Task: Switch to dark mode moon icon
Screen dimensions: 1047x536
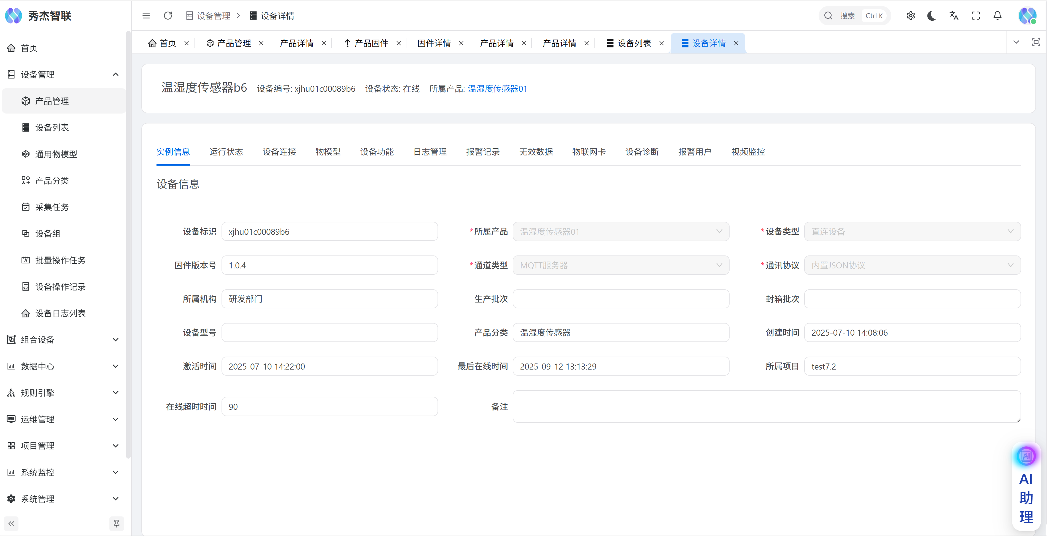Action: [x=932, y=16]
